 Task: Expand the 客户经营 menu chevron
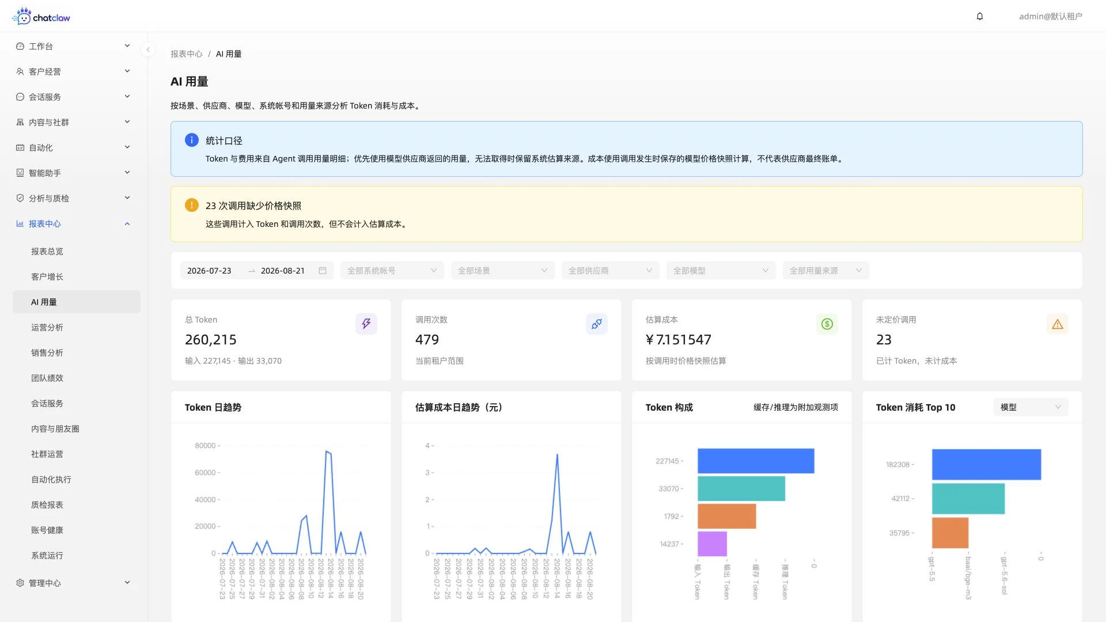[127, 71]
